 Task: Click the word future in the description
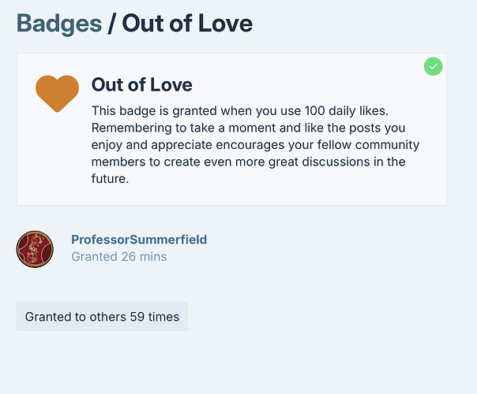110,179
